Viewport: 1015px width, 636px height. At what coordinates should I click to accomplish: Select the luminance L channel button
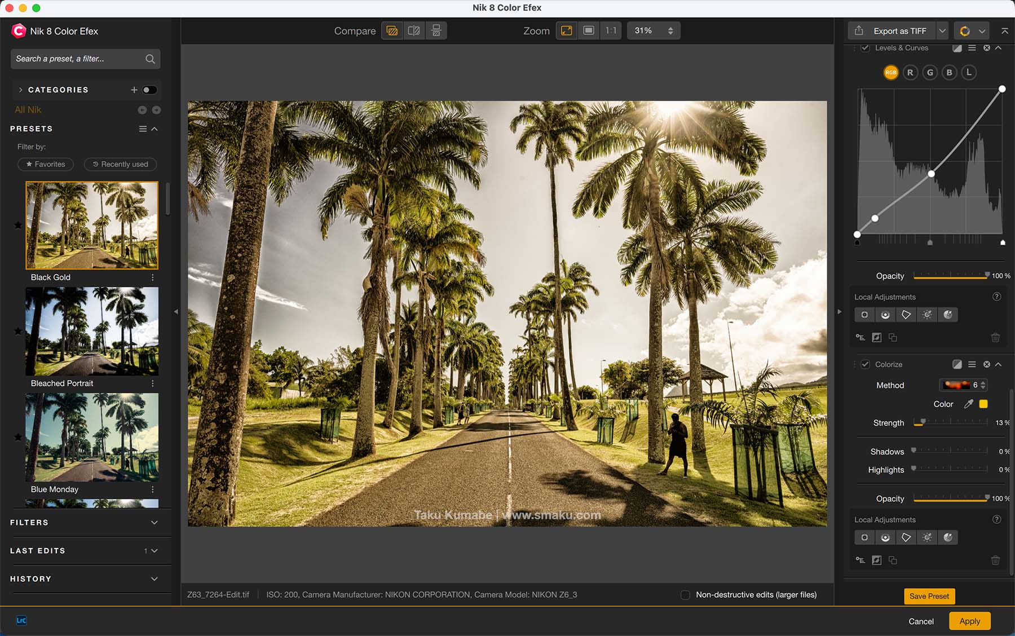point(969,72)
